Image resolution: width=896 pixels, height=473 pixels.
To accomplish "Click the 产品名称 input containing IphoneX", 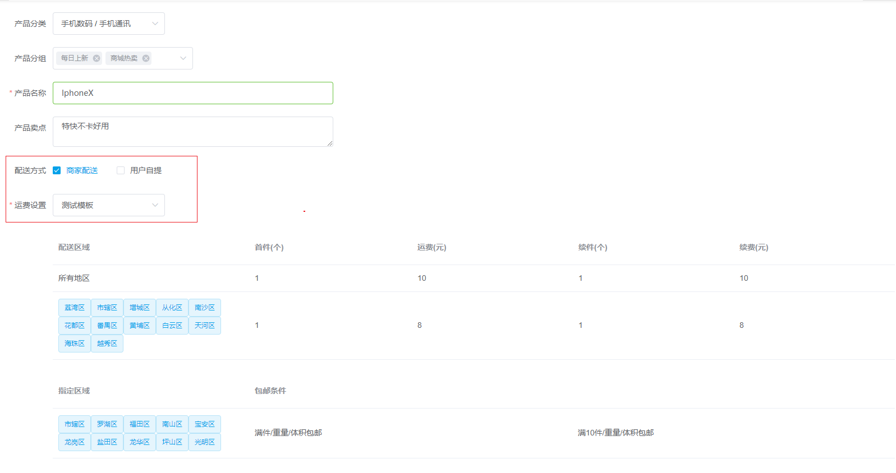I will (192, 93).
